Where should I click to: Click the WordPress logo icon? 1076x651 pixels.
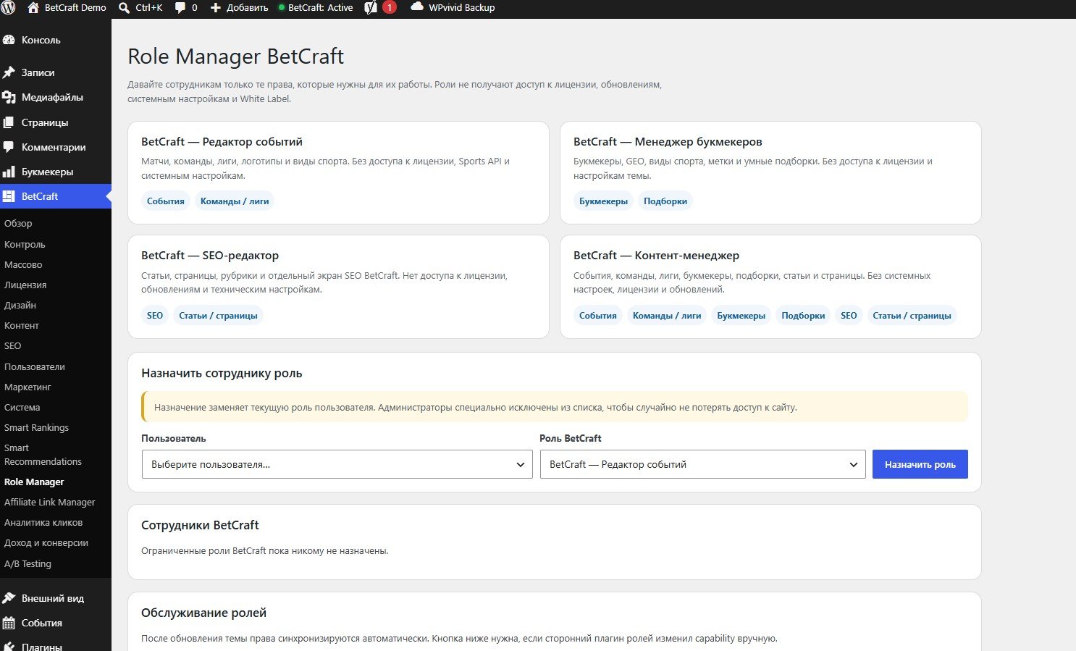pos(9,8)
